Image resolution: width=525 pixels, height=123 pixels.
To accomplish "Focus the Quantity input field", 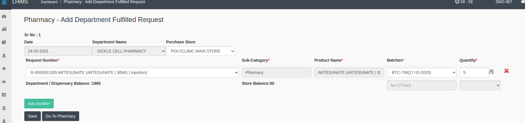I will click(474, 72).
